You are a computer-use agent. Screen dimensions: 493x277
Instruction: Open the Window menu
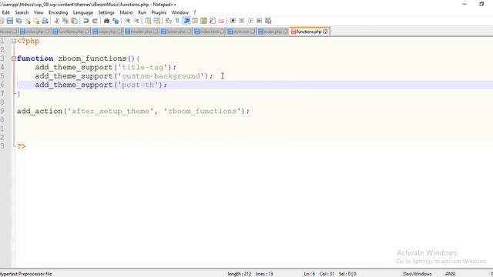pos(179,12)
